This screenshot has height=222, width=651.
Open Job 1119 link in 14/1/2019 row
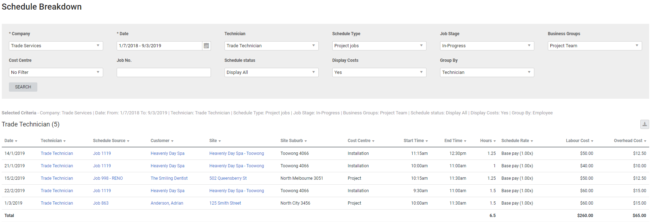click(x=102, y=153)
